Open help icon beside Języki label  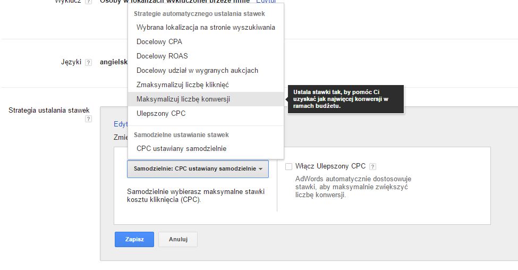coord(88,63)
